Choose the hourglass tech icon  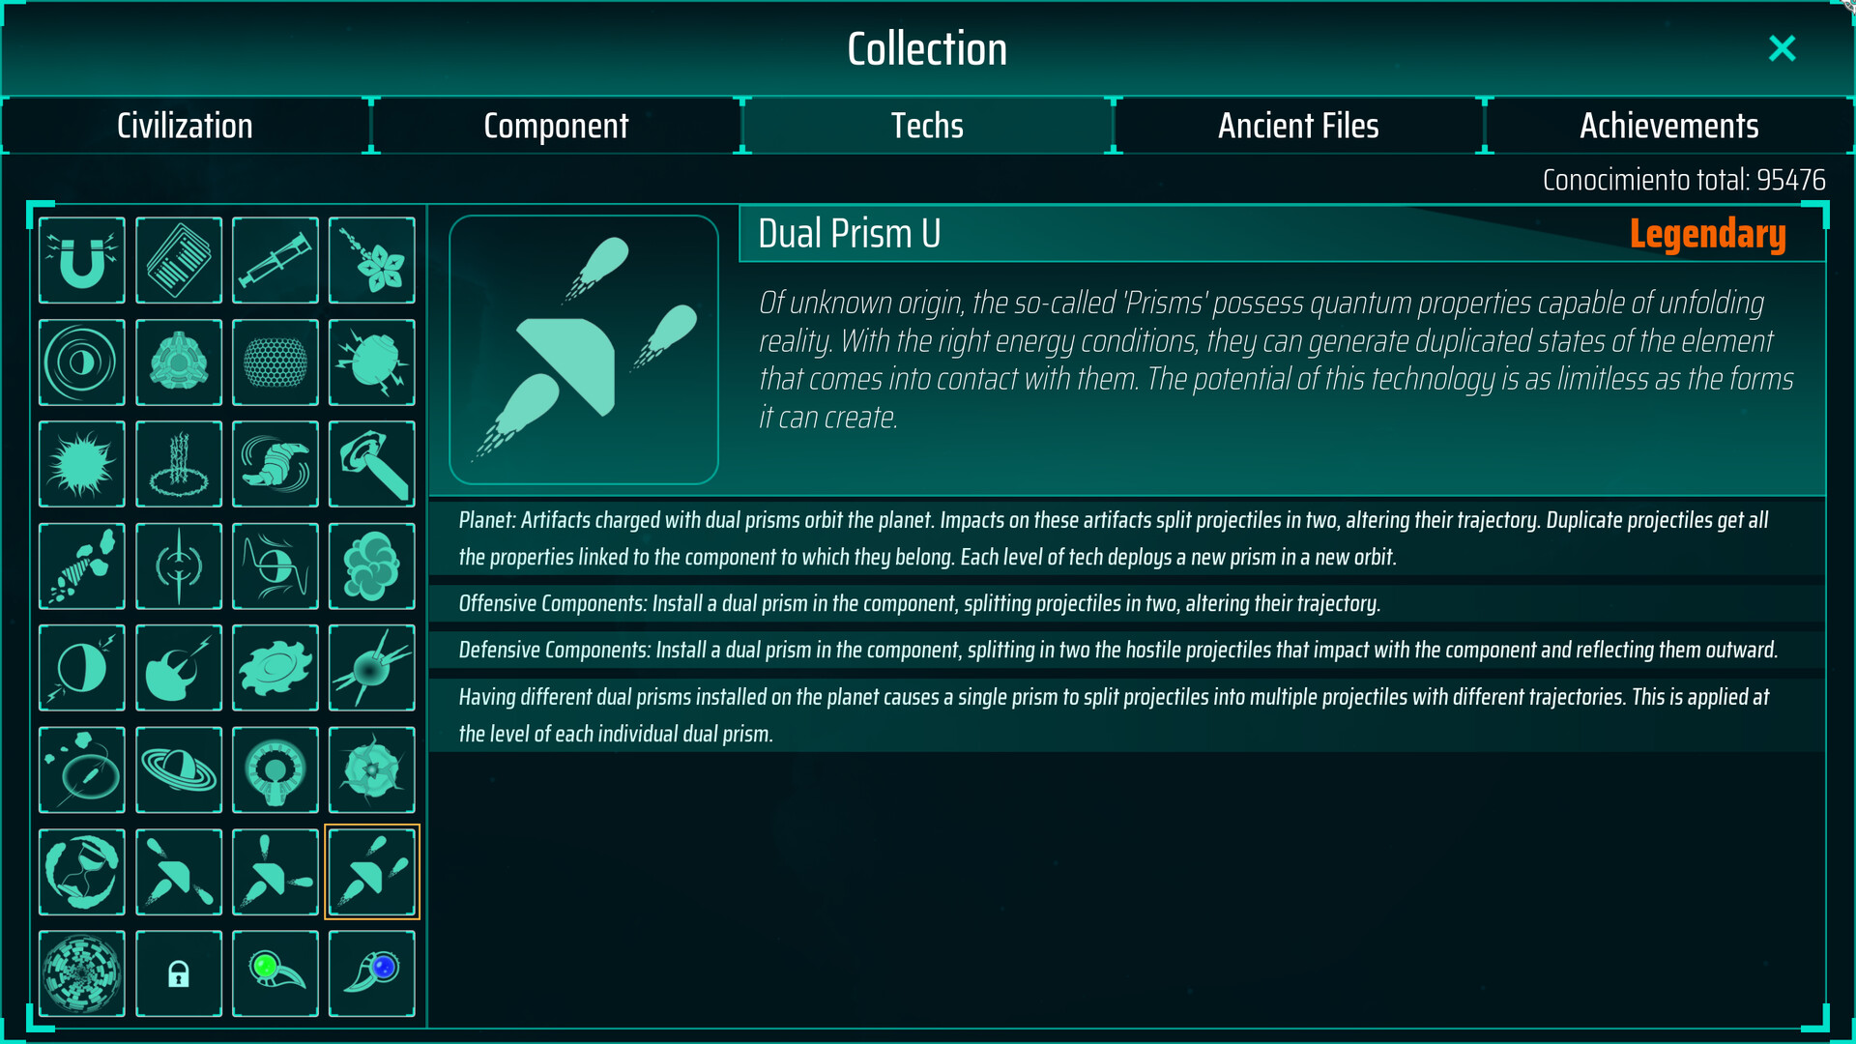(x=179, y=565)
